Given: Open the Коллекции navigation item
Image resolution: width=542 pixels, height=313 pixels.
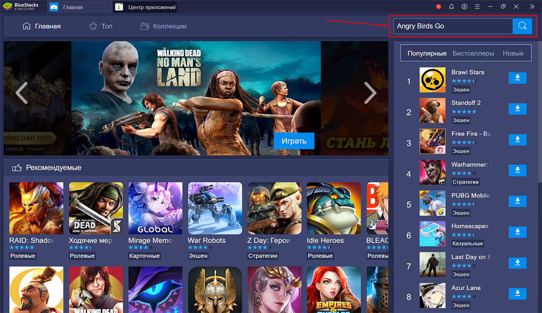Looking at the screenshot, I should pos(164,26).
